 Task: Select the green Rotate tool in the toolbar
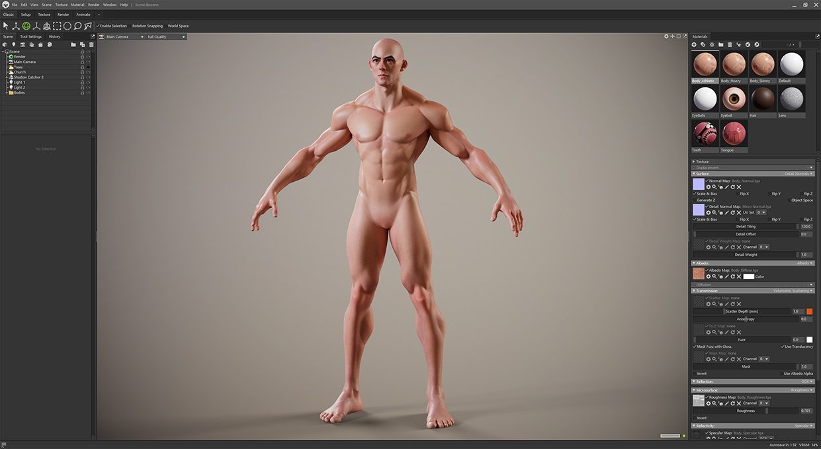pyautogui.click(x=26, y=26)
